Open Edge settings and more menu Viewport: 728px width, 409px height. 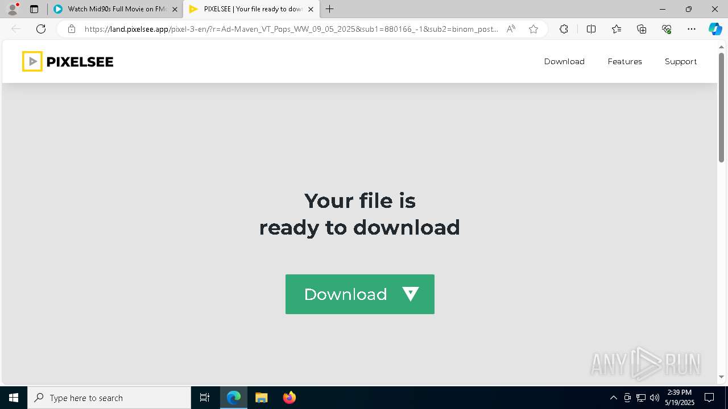(x=692, y=29)
